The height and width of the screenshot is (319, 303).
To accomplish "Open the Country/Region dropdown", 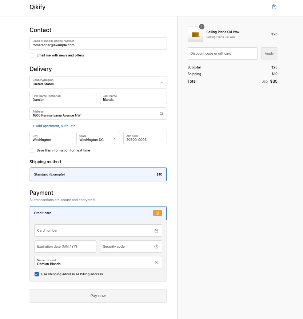I will [98, 82].
